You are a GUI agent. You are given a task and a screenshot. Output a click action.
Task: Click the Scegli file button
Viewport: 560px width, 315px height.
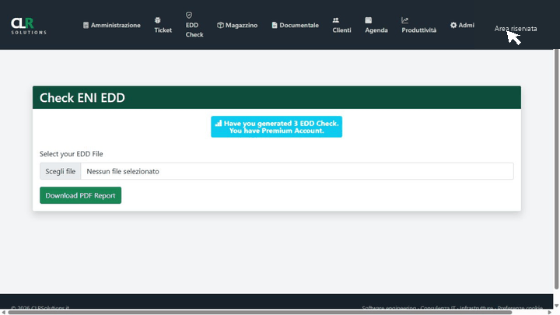pos(61,171)
